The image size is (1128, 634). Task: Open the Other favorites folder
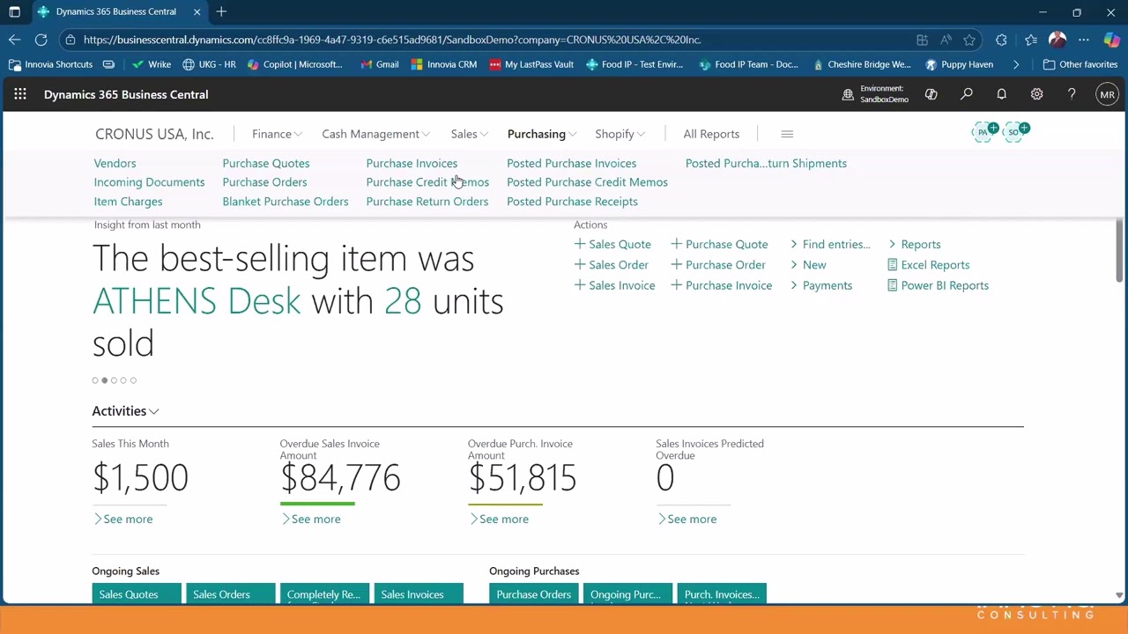(x=1080, y=64)
